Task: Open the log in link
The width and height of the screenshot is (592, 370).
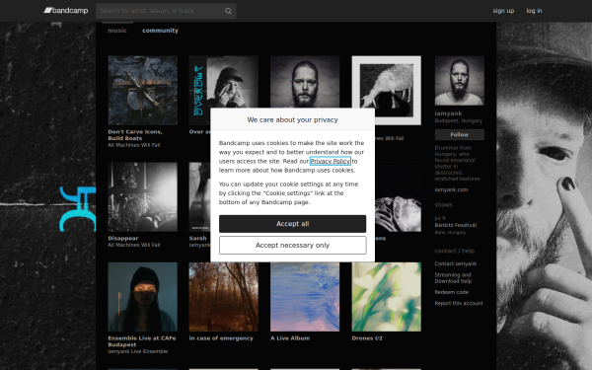Action: pos(534,11)
